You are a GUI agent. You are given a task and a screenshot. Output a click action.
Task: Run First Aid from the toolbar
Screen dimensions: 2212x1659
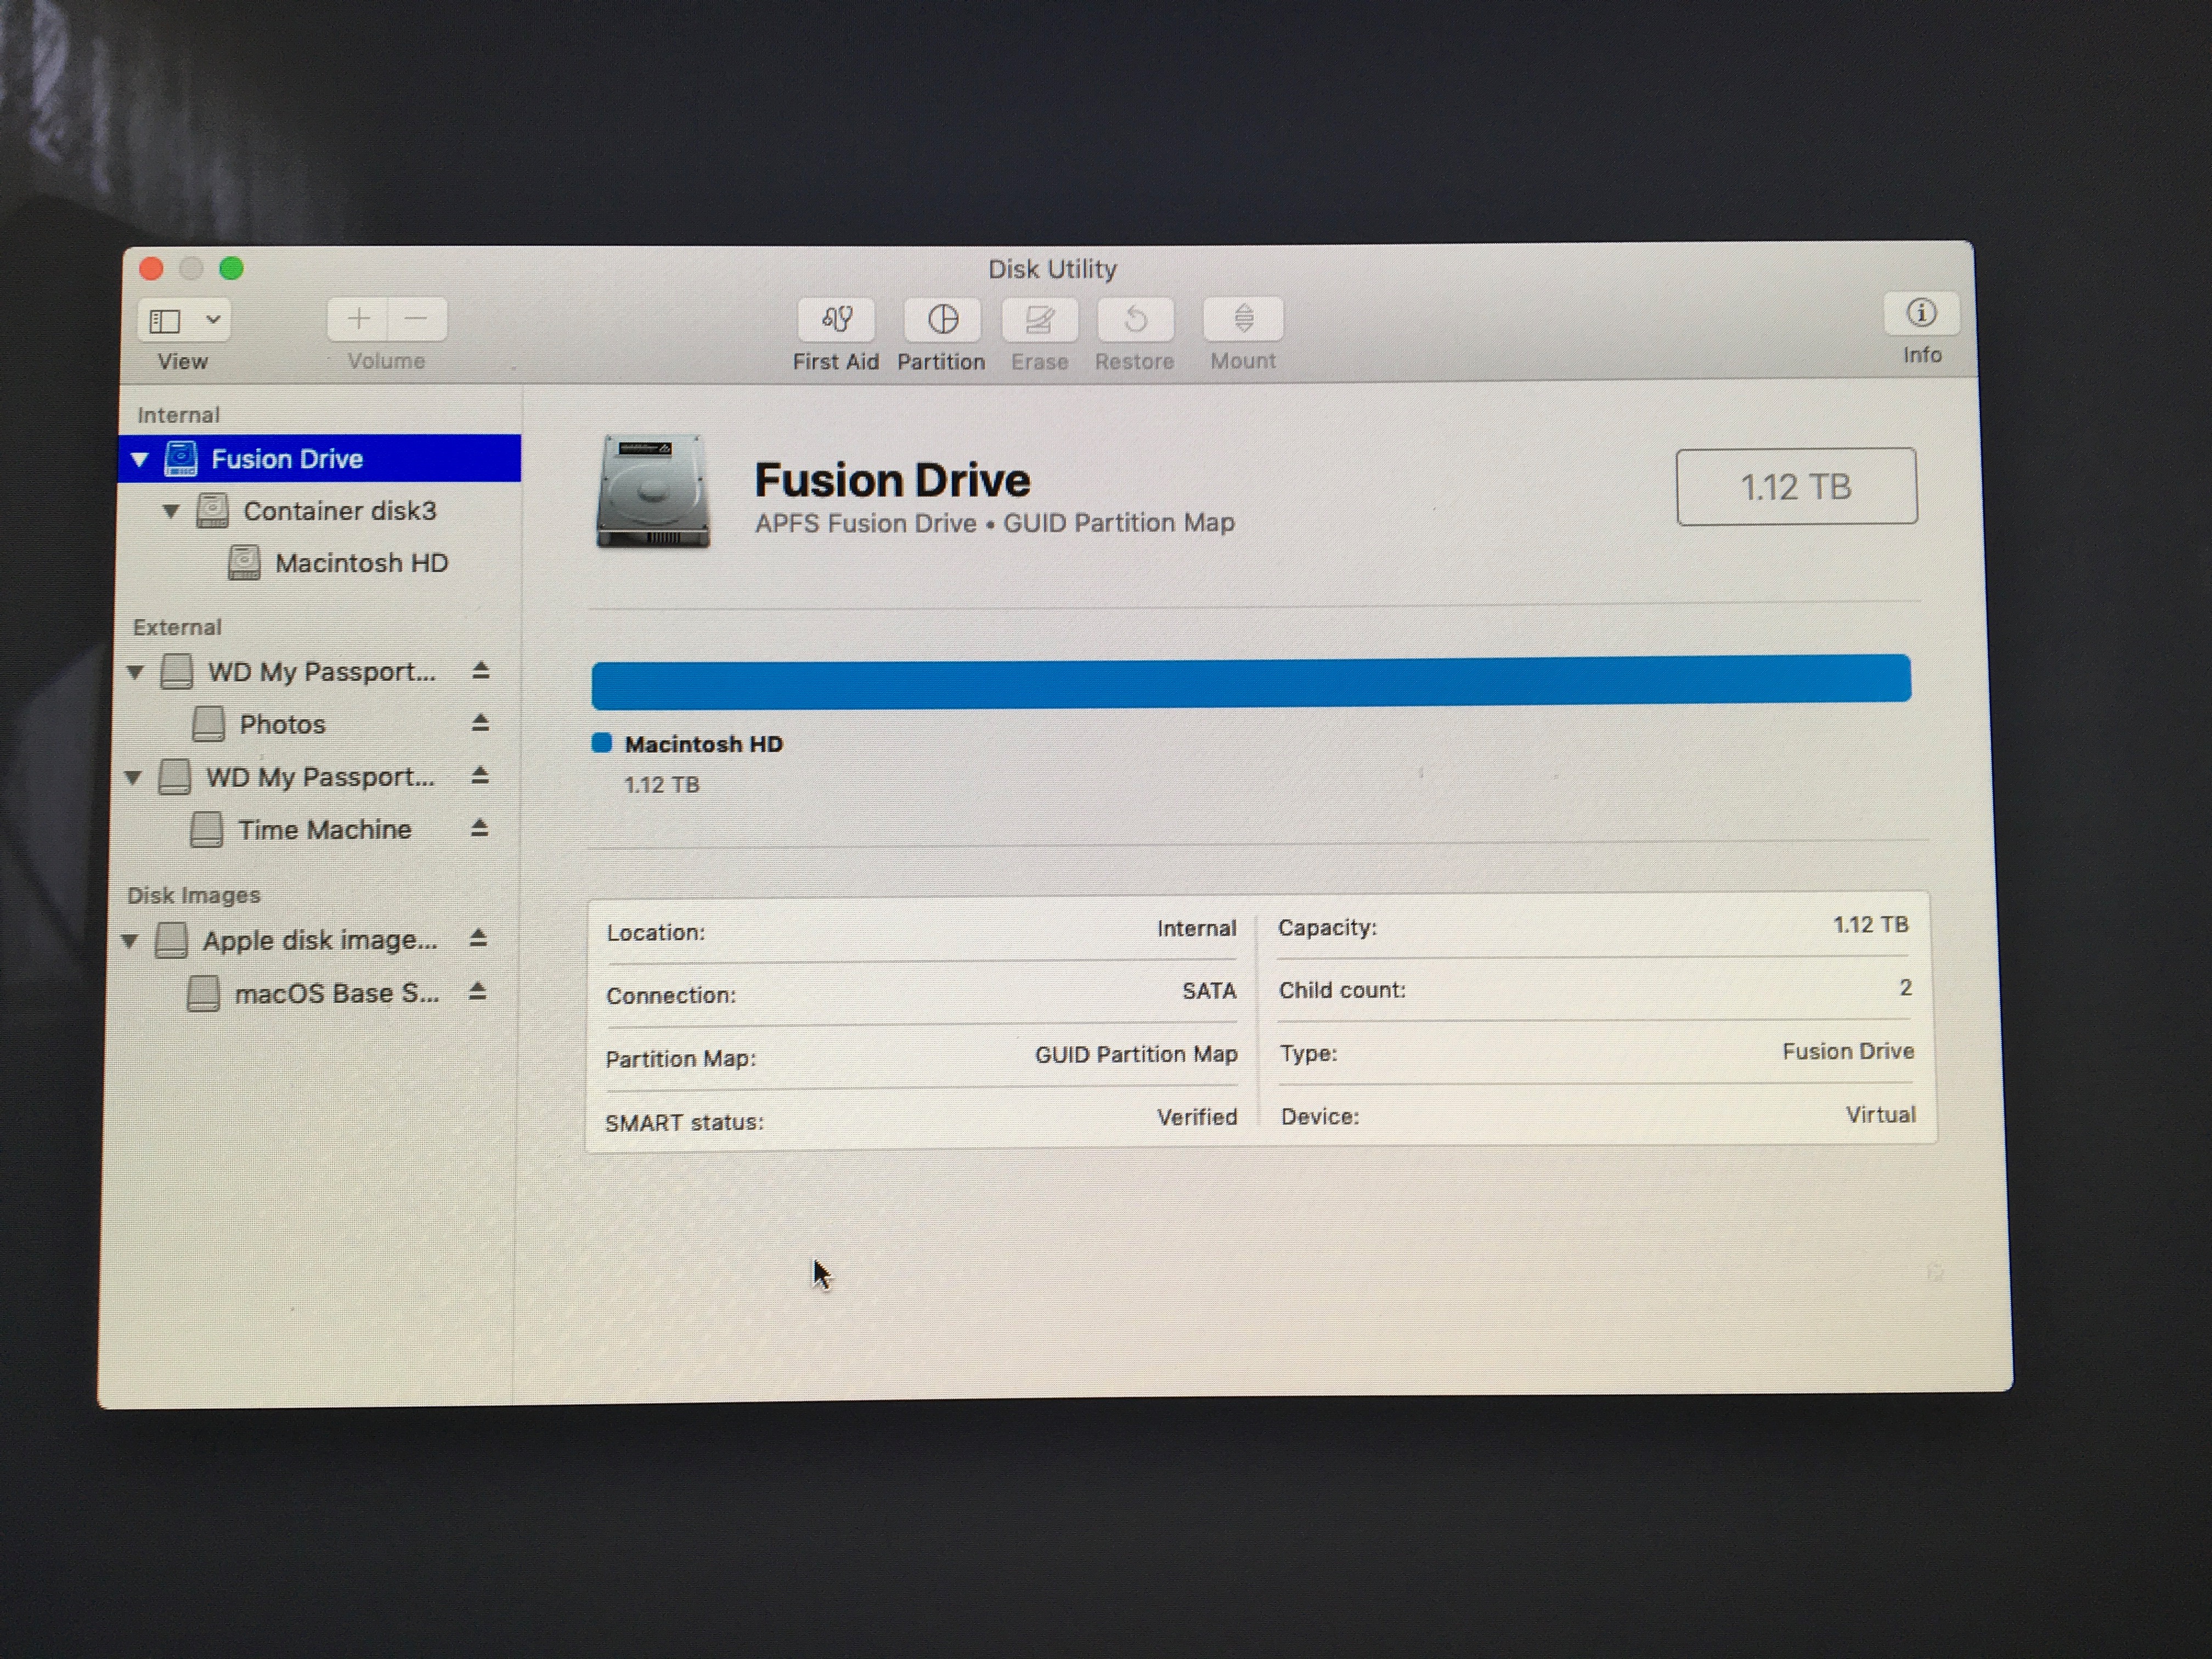(835, 321)
